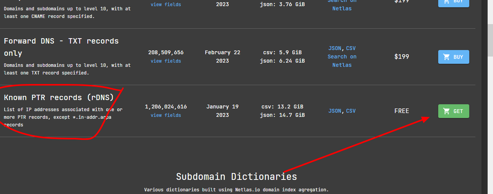
Task: Click the Subdomain Dictionaries heading
Action: tap(236, 177)
